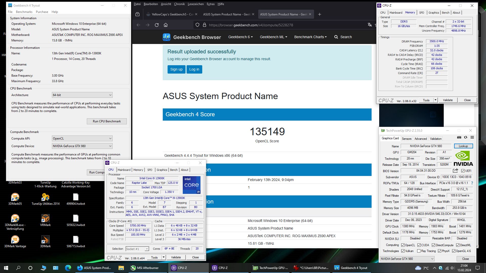The width and height of the screenshot is (486, 273).
Task: Toggle the Ray Tracing checkbox in GPU-Z
Action: pyautogui.click(x=419, y=251)
